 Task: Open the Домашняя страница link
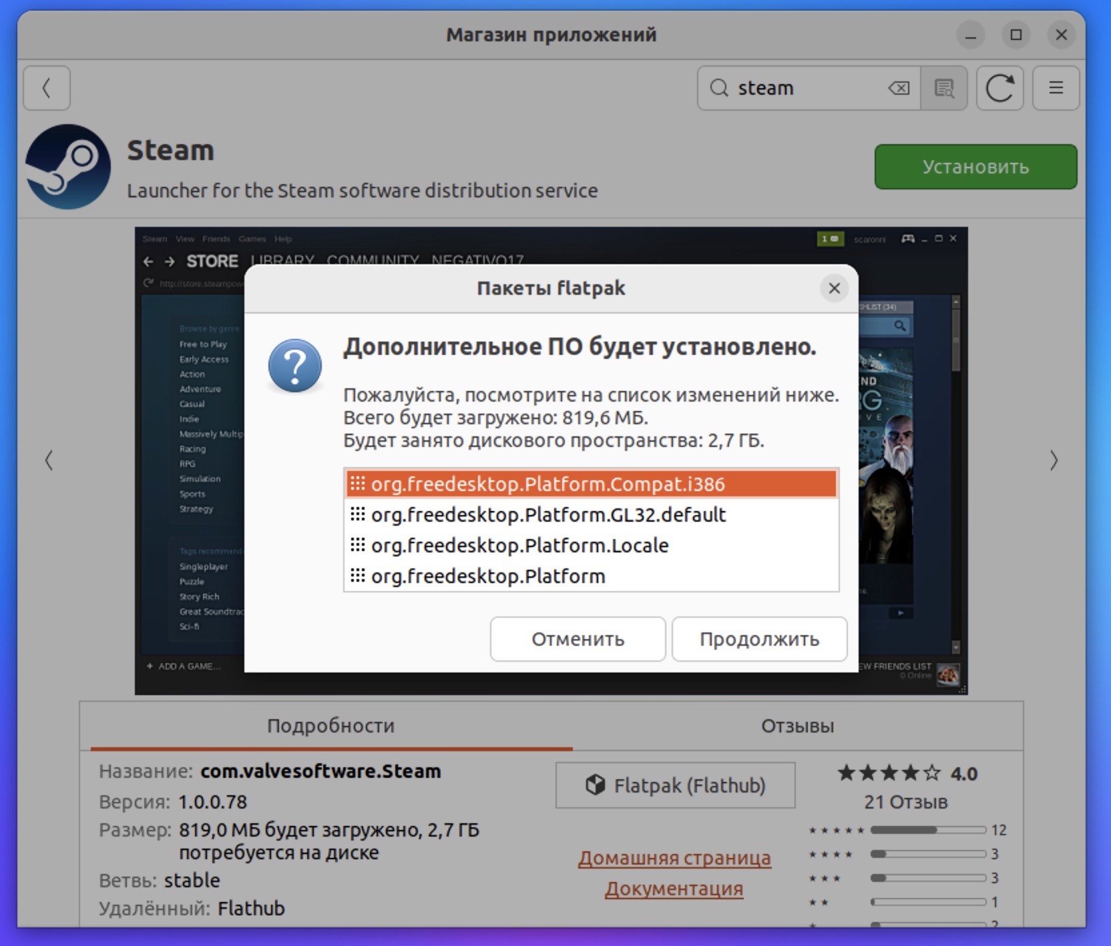[x=675, y=858]
